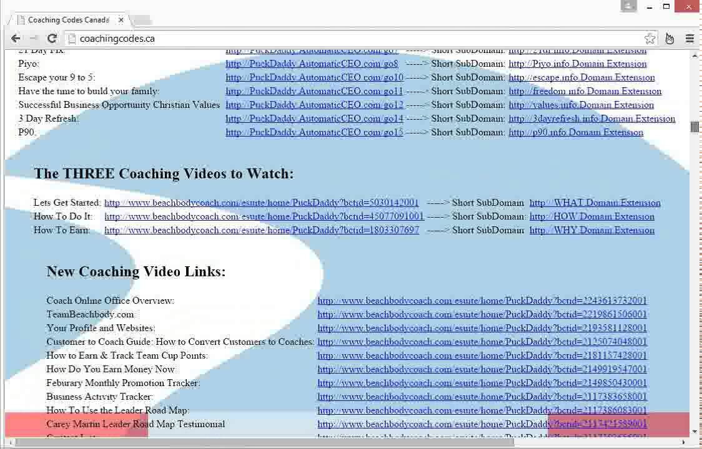Open the How To Earn video link
The image size is (702, 449).
pos(262,230)
